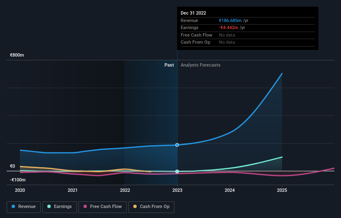Click the €186.685m revenue value in tooltip
Image resolution: width=341 pixels, height=218 pixels.
click(230, 20)
